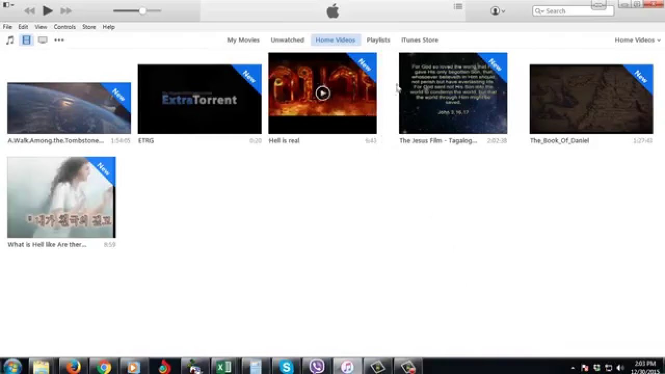Launch Google Chrome from the taskbar
Screen dimensions: 665x374
click(x=104, y=367)
